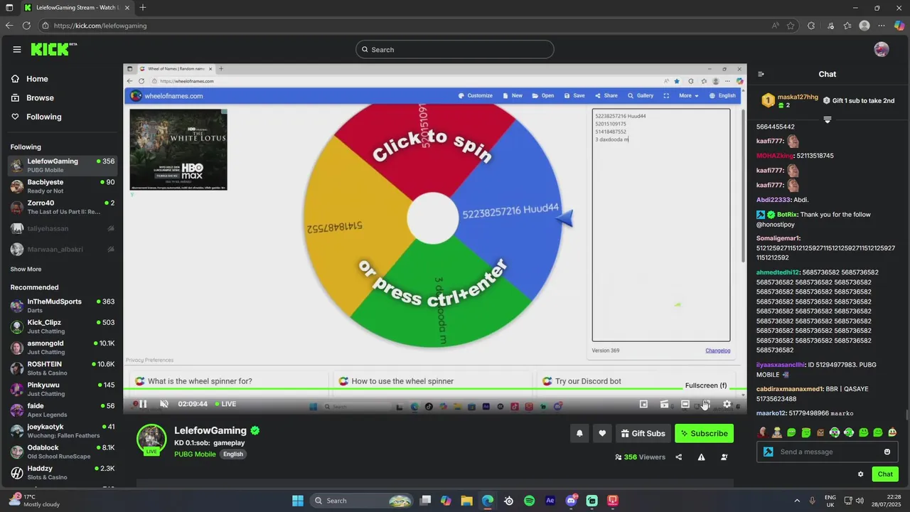This screenshot has height=512, width=910.
Task: Follow channel with the heart button
Action: tap(602, 433)
